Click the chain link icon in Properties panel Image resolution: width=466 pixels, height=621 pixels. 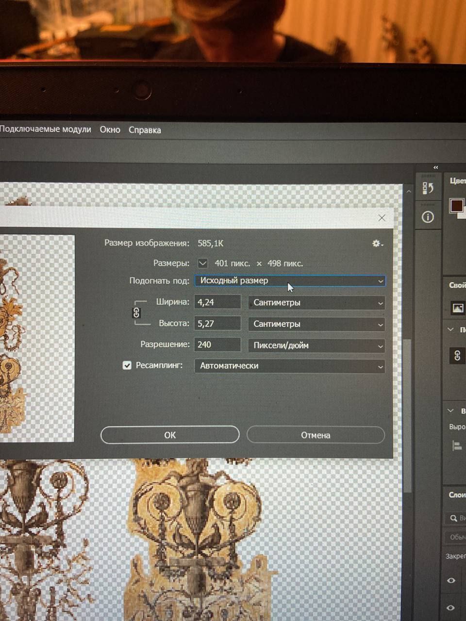point(457,355)
